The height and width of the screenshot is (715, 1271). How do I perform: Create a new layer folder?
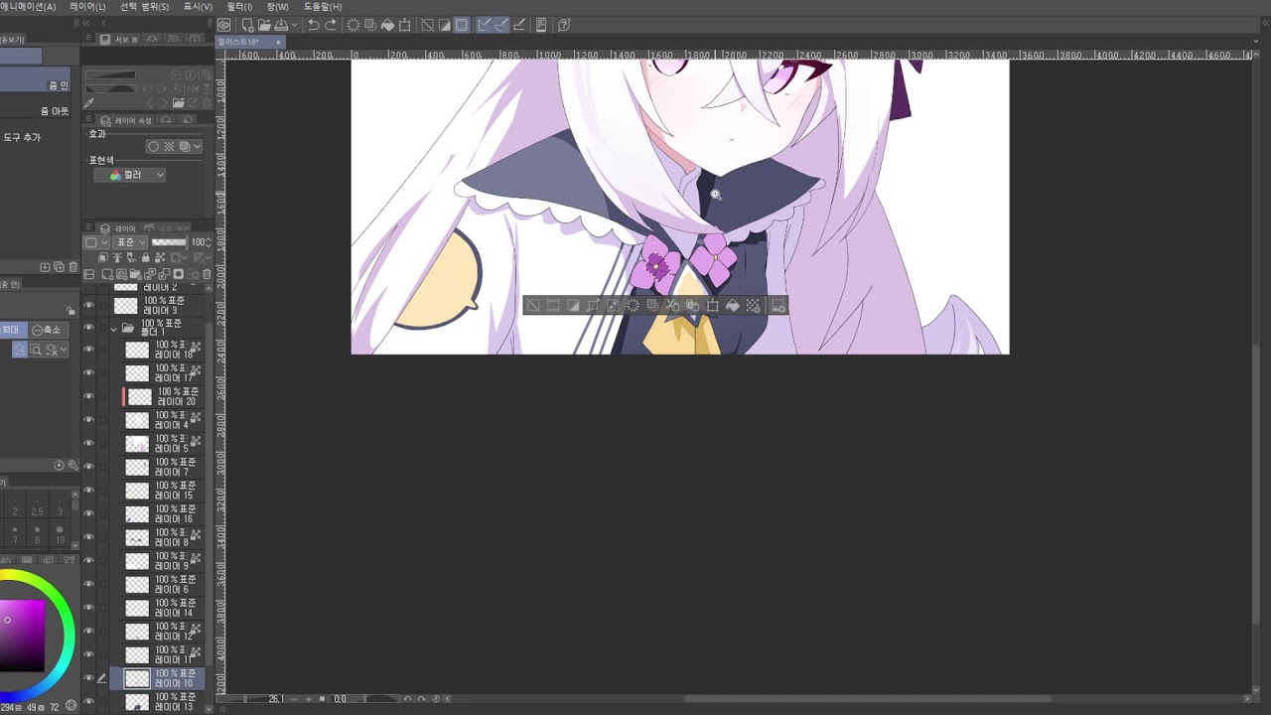pos(136,274)
